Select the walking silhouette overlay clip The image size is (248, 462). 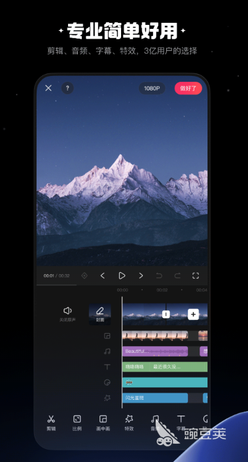coord(155,336)
